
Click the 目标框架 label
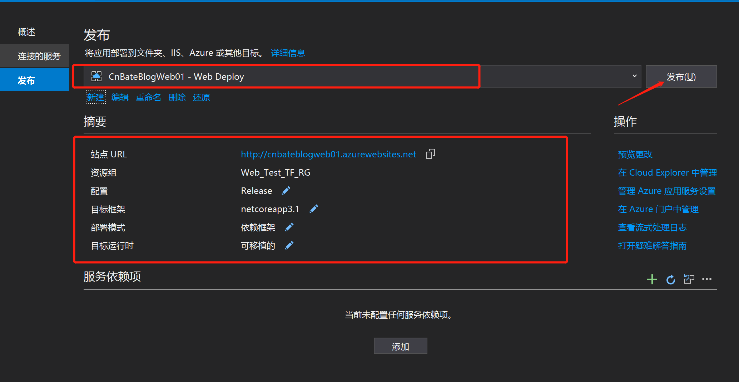[108, 209]
